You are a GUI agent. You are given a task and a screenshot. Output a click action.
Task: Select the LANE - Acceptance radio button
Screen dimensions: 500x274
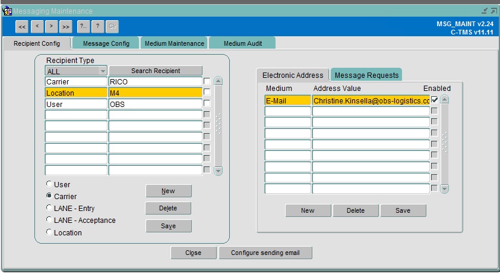(x=49, y=220)
